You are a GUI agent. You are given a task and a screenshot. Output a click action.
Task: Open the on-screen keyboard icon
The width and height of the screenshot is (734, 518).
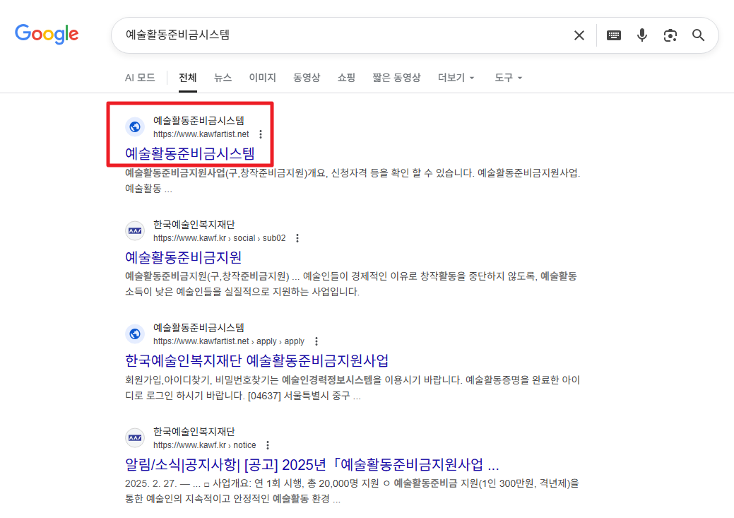point(613,35)
